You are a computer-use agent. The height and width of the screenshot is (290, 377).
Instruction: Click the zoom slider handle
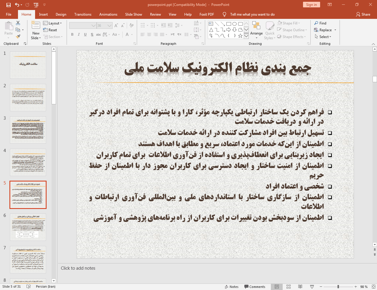(x=338, y=287)
